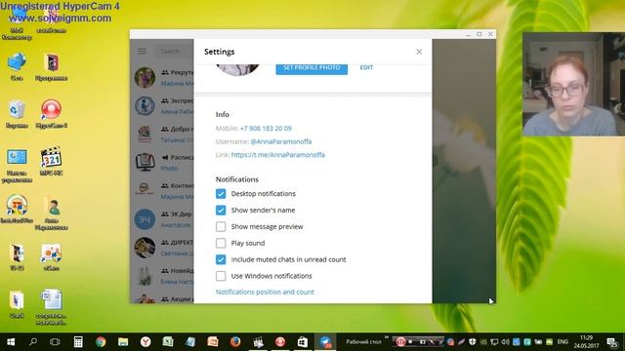Click the taskbar search magnifier
This screenshot has height=351, width=625.
(x=33, y=342)
